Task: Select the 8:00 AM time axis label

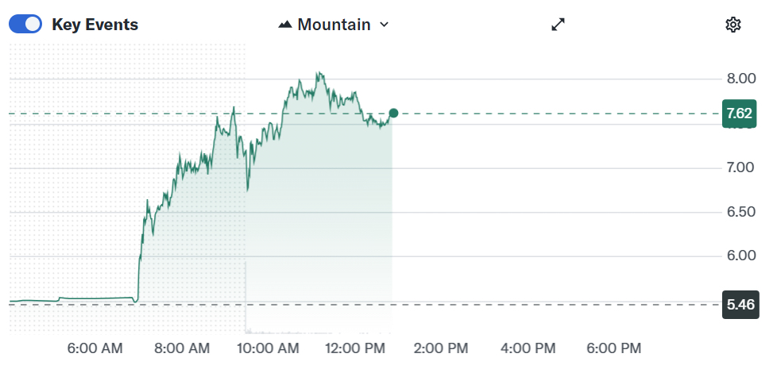Action: (182, 348)
